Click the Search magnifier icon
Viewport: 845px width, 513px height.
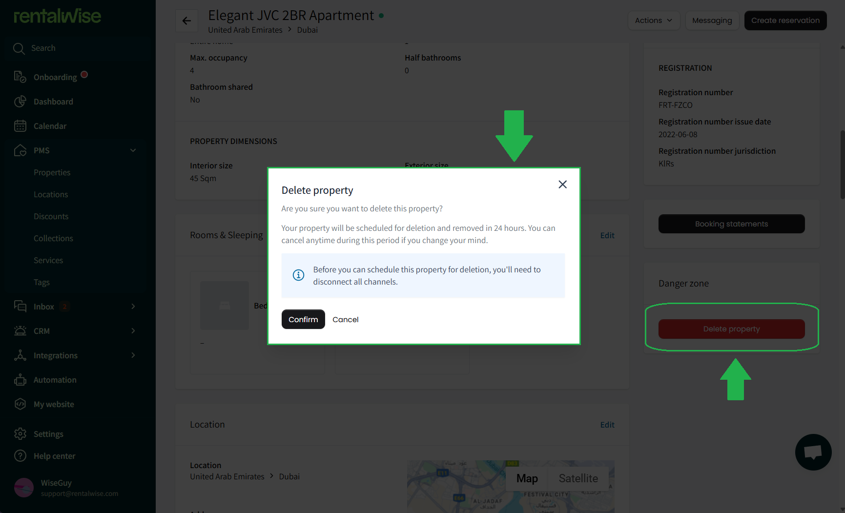pyautogui.click(x=19, y=48)
